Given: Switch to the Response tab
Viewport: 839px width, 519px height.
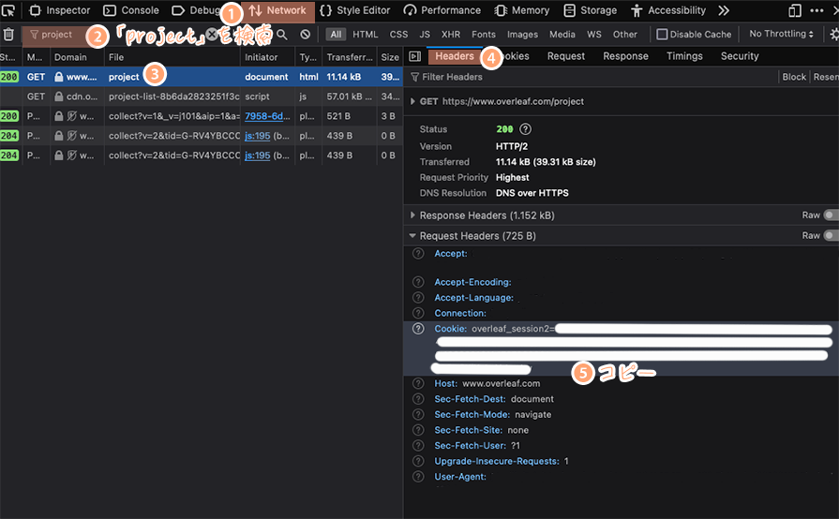Looking at the screenshot, I should click(625, 56).
